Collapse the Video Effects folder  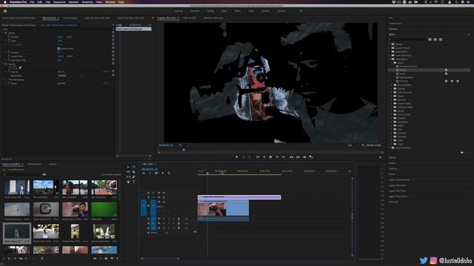[390, 59]
